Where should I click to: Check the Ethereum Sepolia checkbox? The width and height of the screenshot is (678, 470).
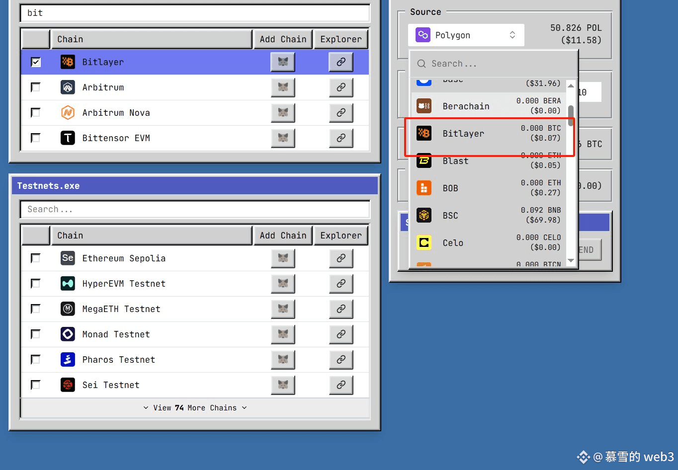(36, 258)
